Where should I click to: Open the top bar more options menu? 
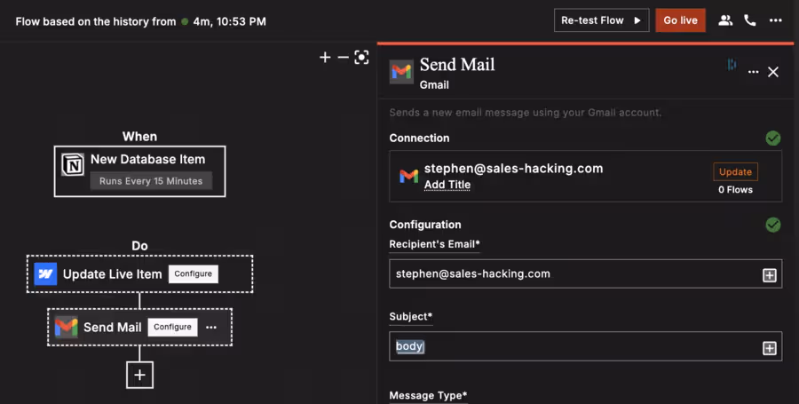(776, 20)
